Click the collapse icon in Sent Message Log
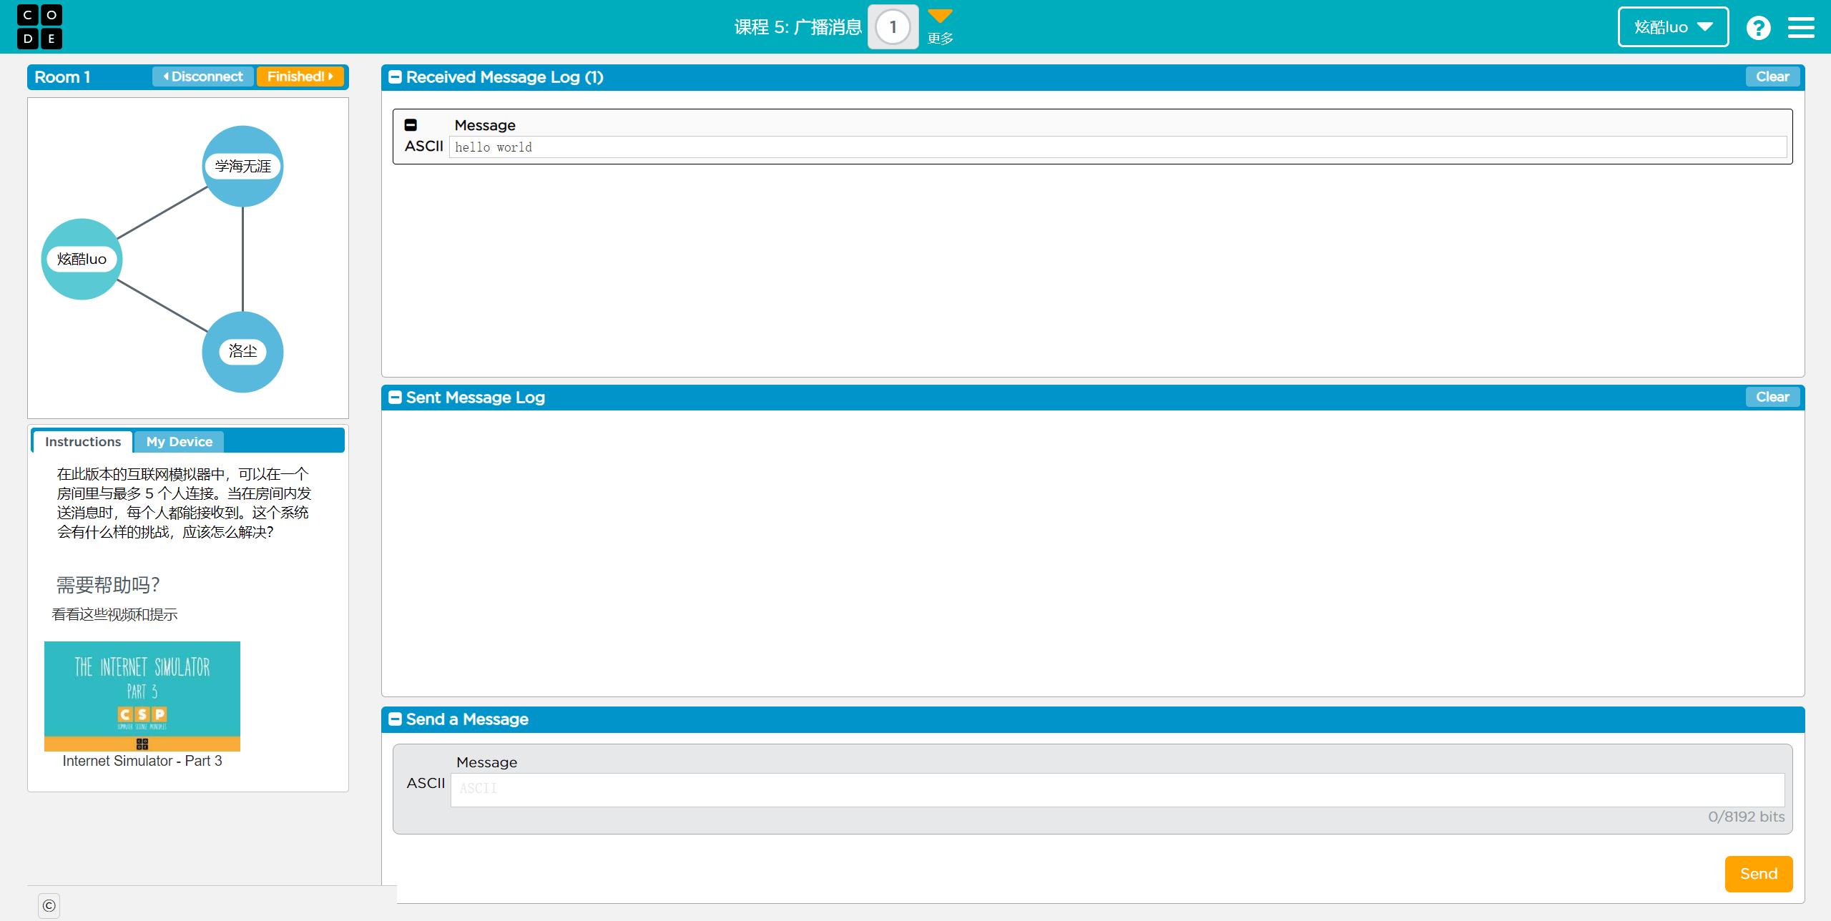 point(393,396)
